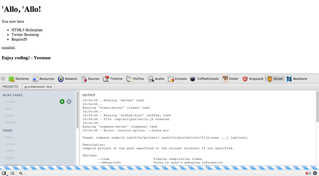Switch to the Profiles panel
The height and width of the screenshot is (176, 319).
click(x=135, y=79)
